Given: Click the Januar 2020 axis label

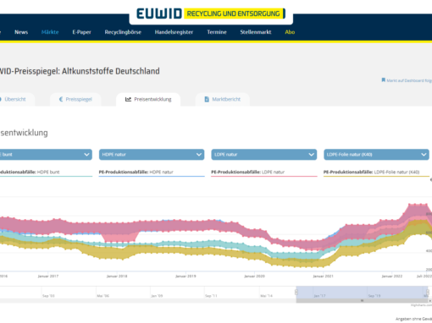Looking at the screenshot, I should [x=254, y=276].
